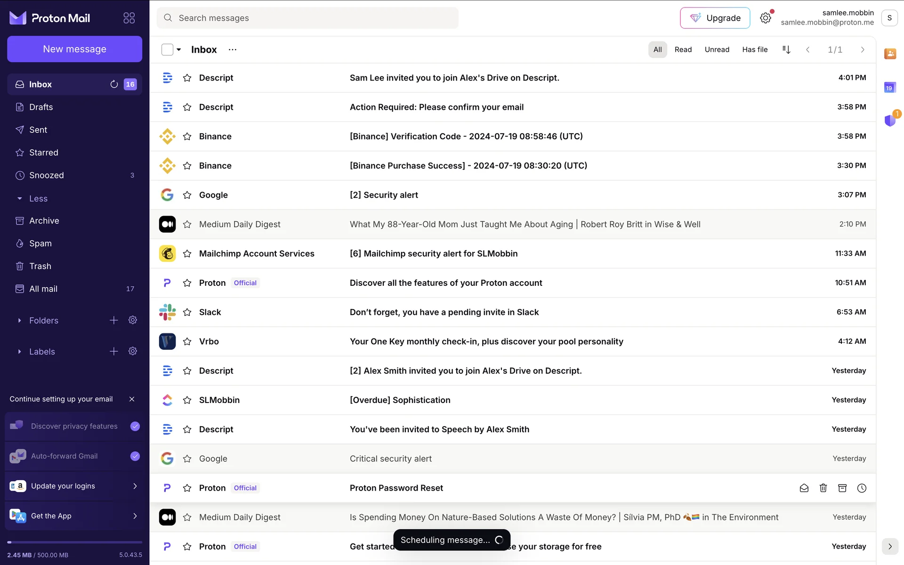904x565 pixels.
Task: Open the Proton apps grid switcher
Action: (129, 18)
